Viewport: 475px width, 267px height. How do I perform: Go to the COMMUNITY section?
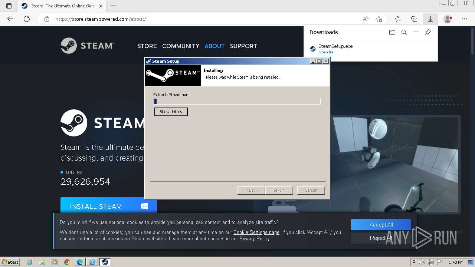tap(181, 46)
